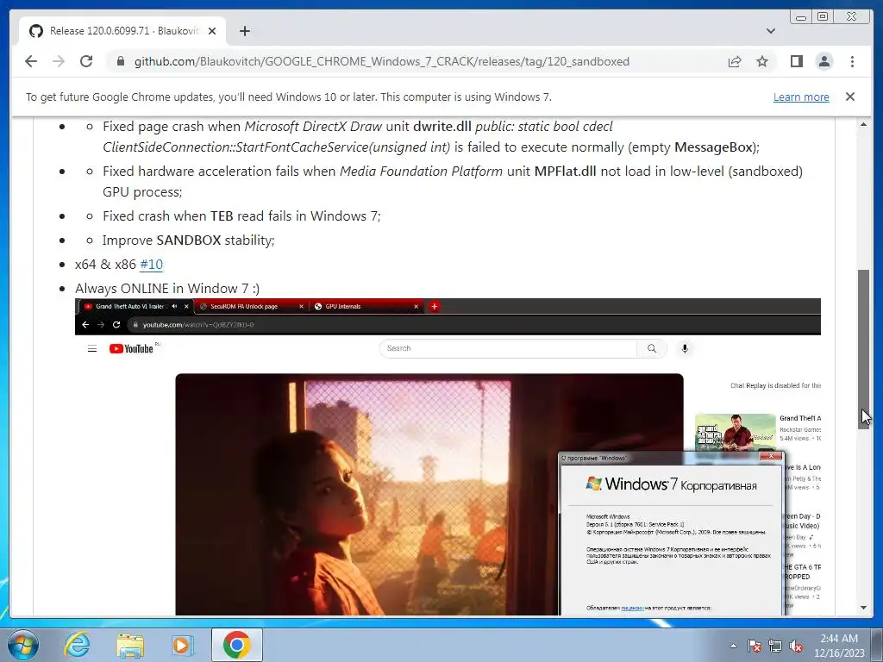Open the network status tray icon
The width and height of the screenshot is (883, 662).
(x=775, y=646)
